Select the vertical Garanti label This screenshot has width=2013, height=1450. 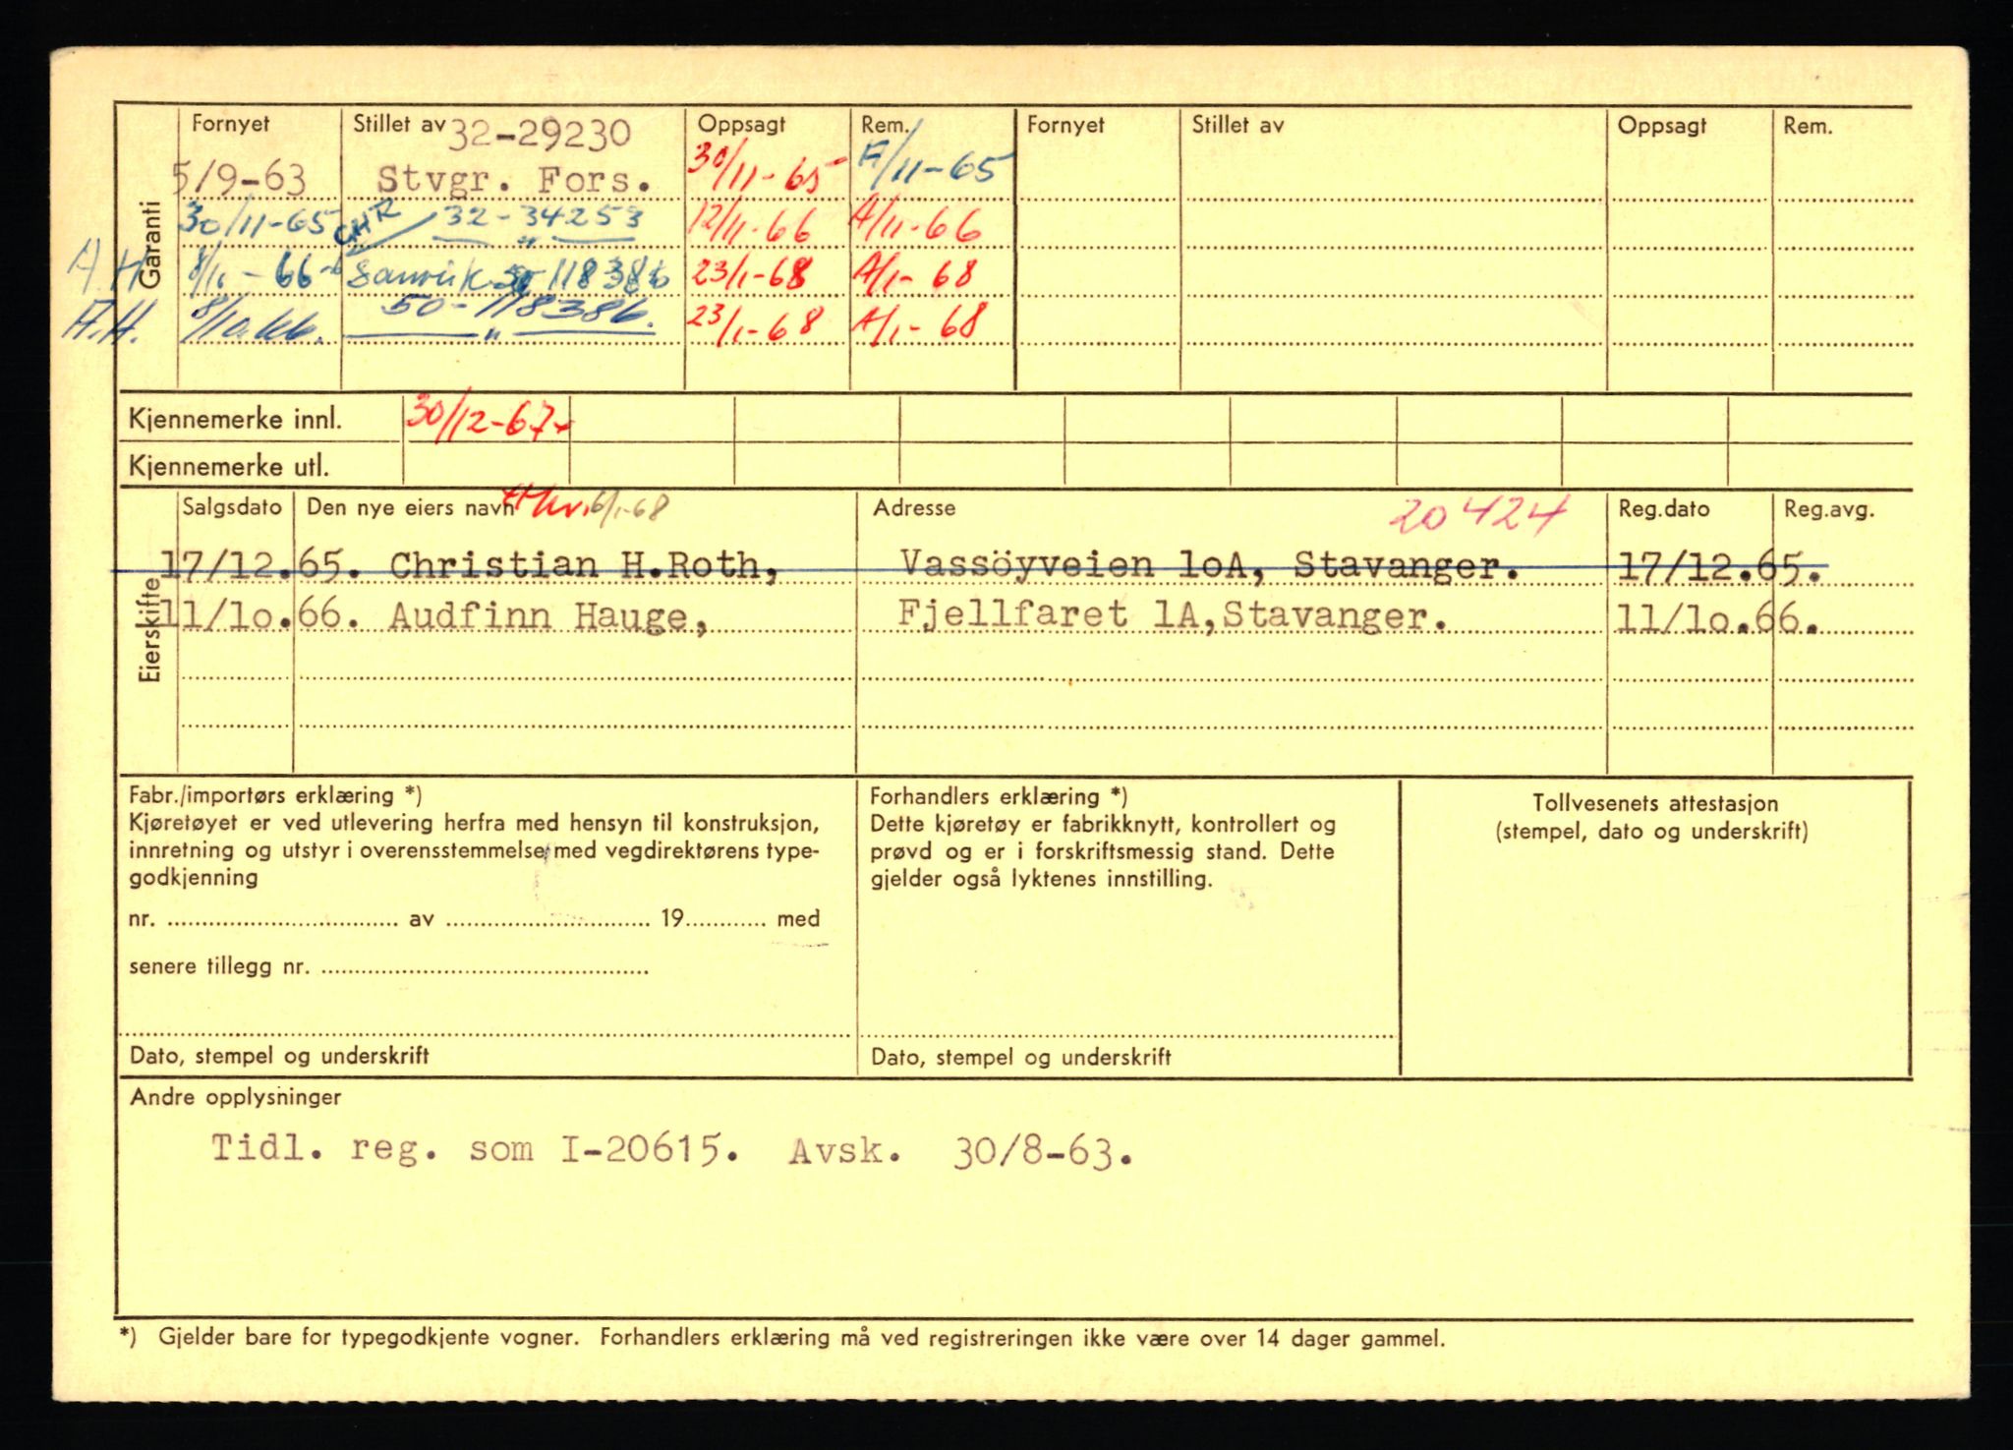point(149,245)
